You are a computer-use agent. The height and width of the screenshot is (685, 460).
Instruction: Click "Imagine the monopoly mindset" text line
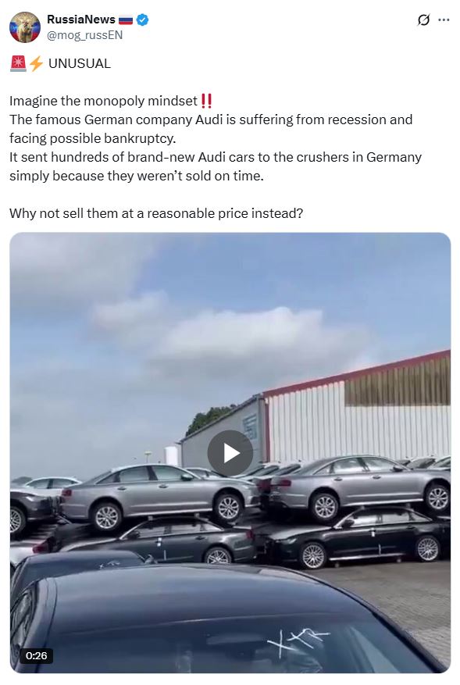pyautogui.click(x=104, y=101)
